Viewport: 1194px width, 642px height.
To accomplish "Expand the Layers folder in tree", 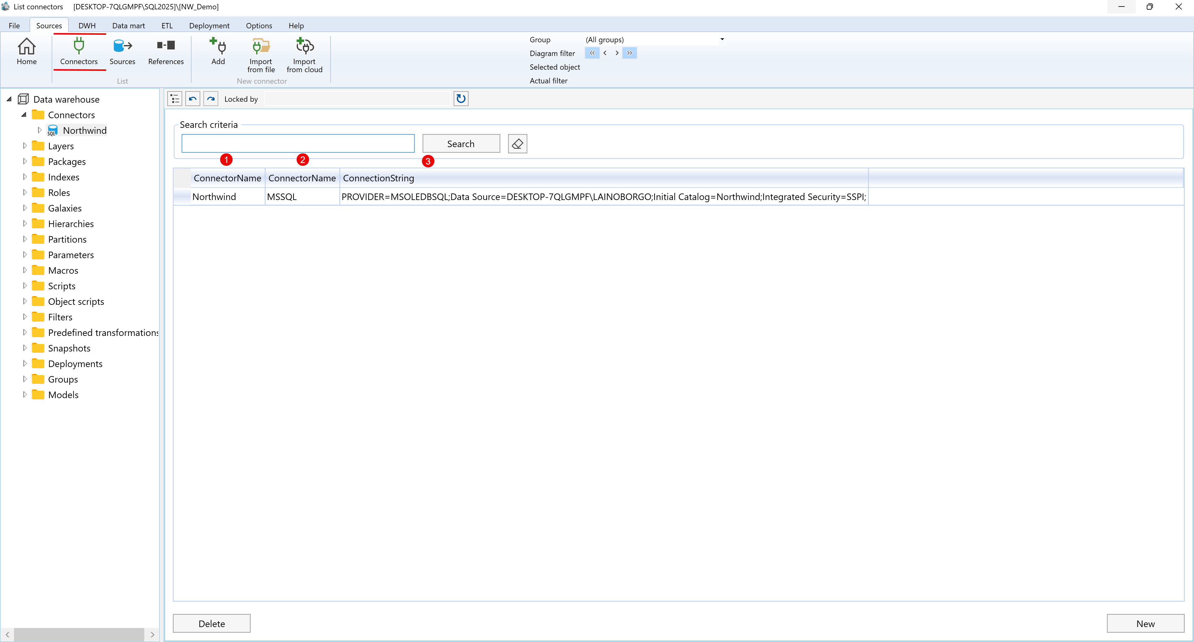I will [25, 146].
